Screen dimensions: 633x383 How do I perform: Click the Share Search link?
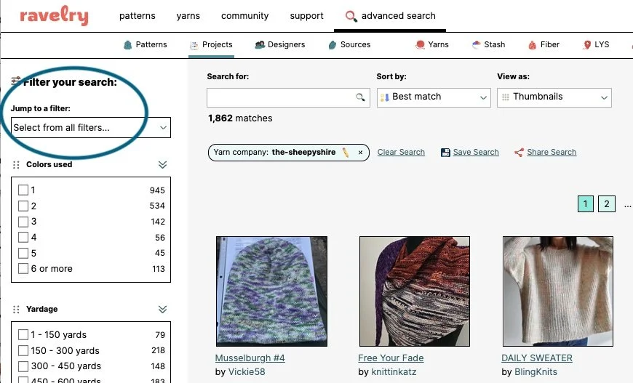point(552,153)
